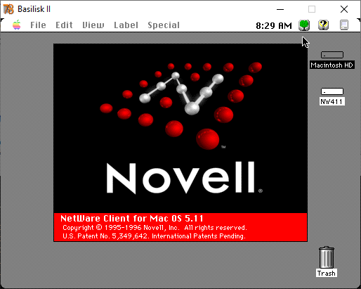Click the Macintosh HD name label
Viewport: 361px width, 289px height.
pos(332,65)
